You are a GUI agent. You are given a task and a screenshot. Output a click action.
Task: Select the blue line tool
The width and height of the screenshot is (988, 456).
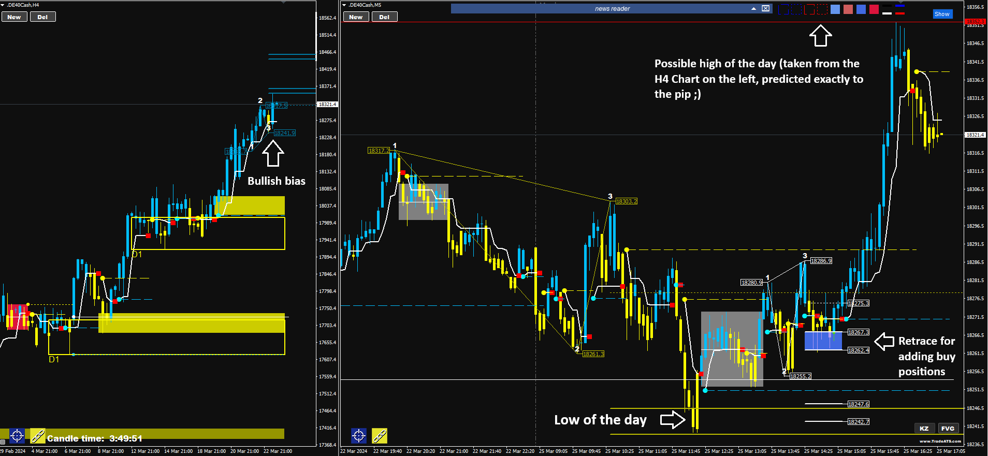[x=900, y=7]
